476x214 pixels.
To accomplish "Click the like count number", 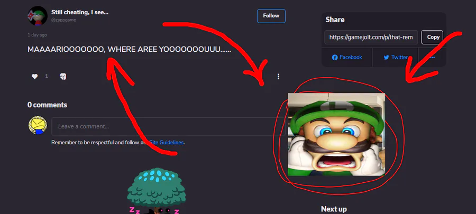I will 47,77.
